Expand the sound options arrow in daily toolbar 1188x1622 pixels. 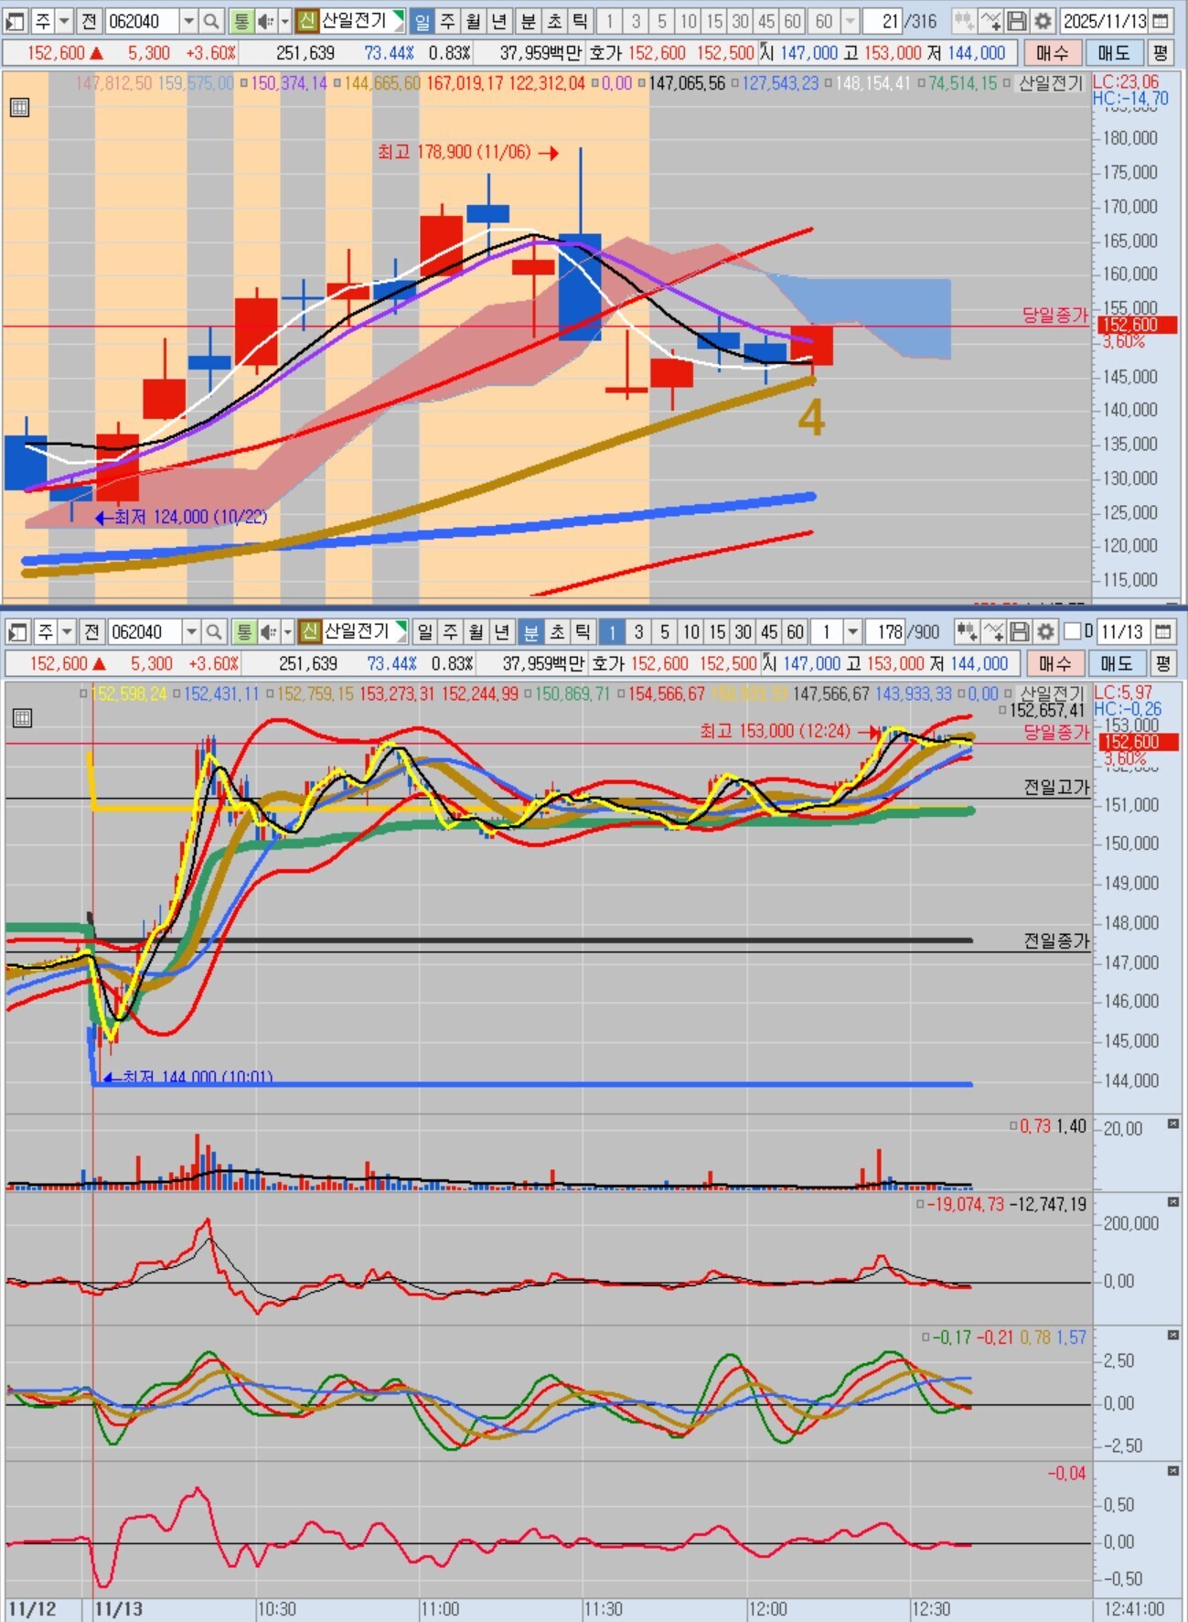click(x=284, y=20)
